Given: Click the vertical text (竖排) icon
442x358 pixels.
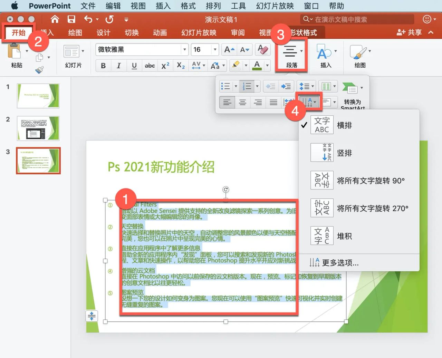Looking at the screenshot, I should 322,153.
